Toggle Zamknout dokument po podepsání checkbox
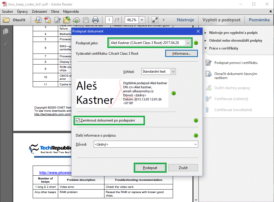This screenshot has height=202, width=274. (x=78, y=120)
